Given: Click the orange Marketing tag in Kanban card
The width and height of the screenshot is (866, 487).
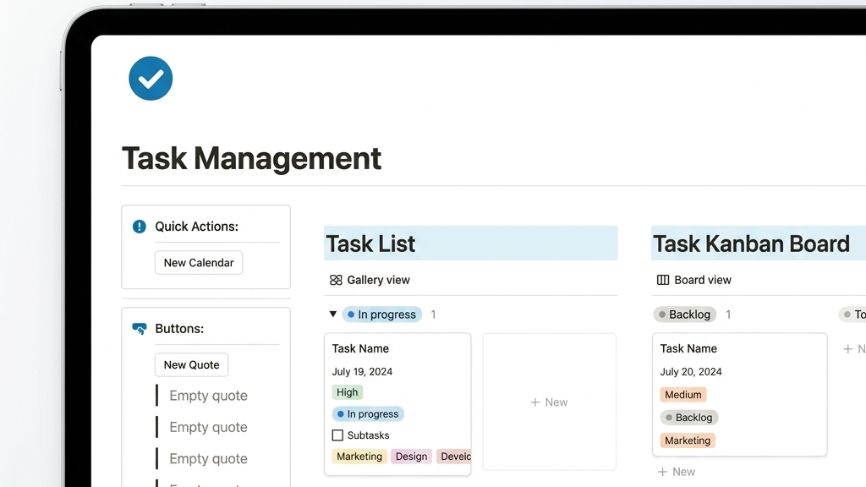Looking at the screenshot, I should (x=688, y=440).
